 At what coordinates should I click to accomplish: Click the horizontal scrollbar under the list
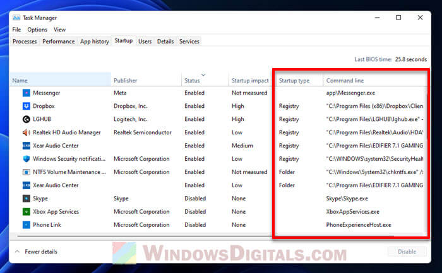(x=205, y=236)
